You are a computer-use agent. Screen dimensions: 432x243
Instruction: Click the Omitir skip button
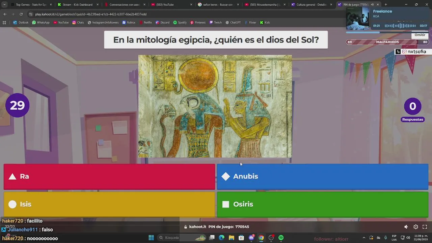[x=420, y=35]
